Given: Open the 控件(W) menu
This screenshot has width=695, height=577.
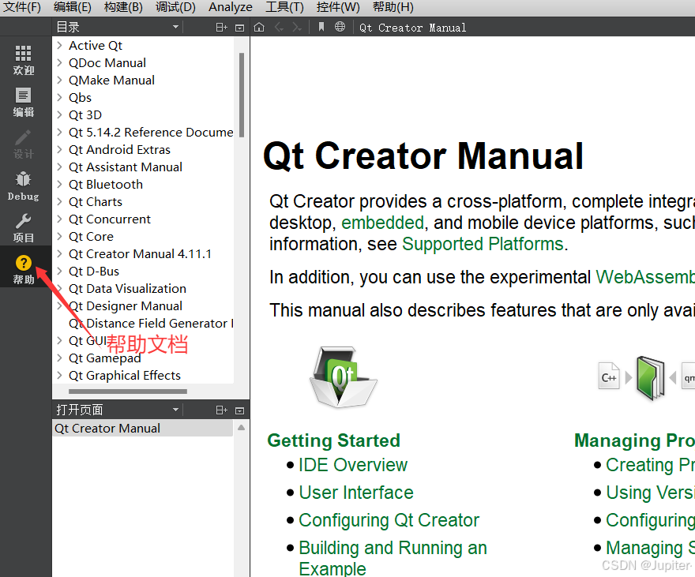Looking at the screenshot, I should pos(338,7).
